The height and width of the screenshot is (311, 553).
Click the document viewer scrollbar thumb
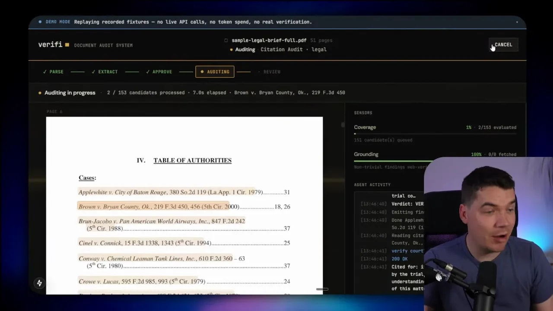click(x=343, y=125)
